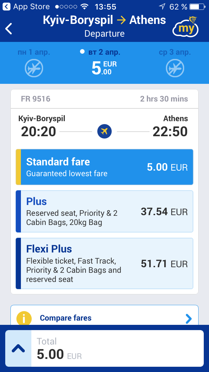Tap the Kyiv-Boryspil to Athens title
This screenshot has height=372, width=209.
pyautogui.click(x=104, y=20)
